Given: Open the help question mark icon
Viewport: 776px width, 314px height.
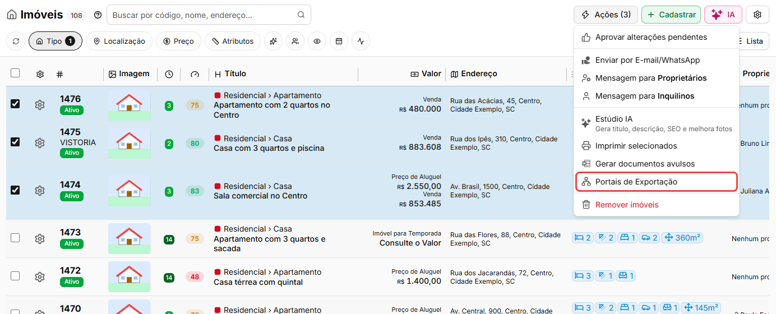Looking at the screenshot, I should coord(98,15).
